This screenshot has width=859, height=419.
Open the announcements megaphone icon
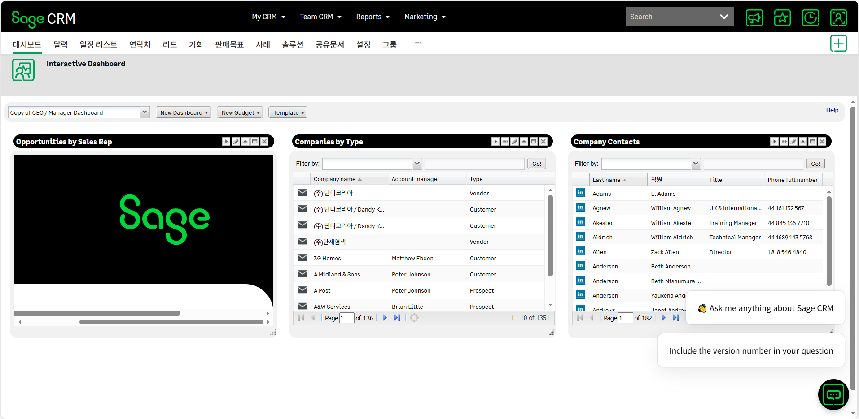pyautogui.click(x=754, y=18)
